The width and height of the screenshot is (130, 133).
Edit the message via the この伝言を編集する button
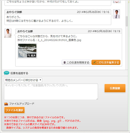(106, 63)
